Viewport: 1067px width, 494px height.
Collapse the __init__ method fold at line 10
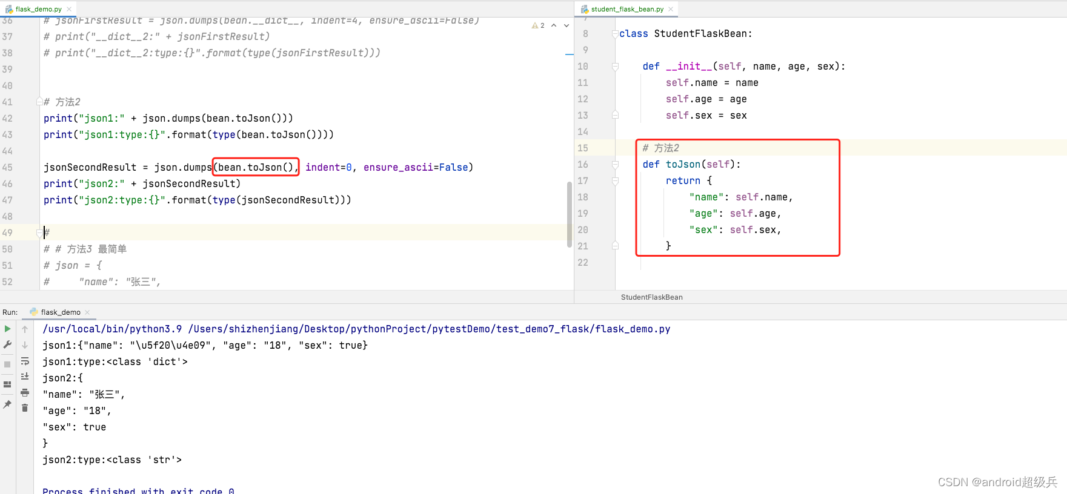[x=615, y=67]
